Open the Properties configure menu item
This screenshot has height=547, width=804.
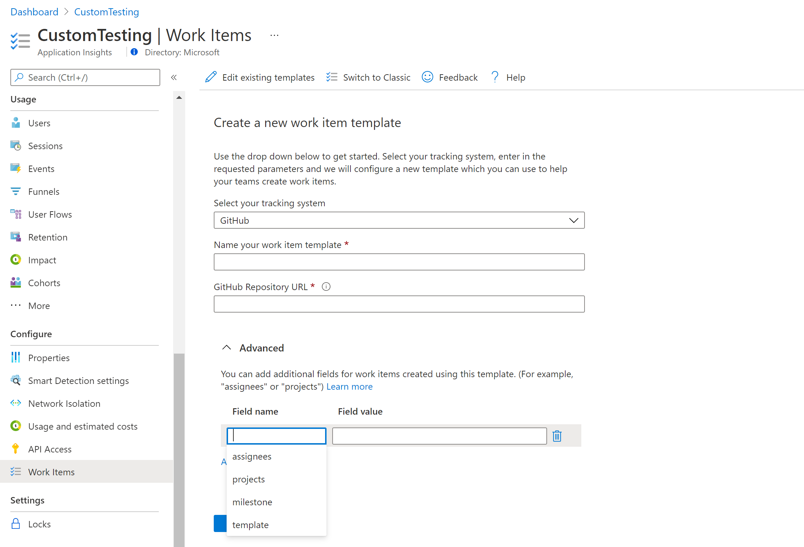[x=49, y=357]
